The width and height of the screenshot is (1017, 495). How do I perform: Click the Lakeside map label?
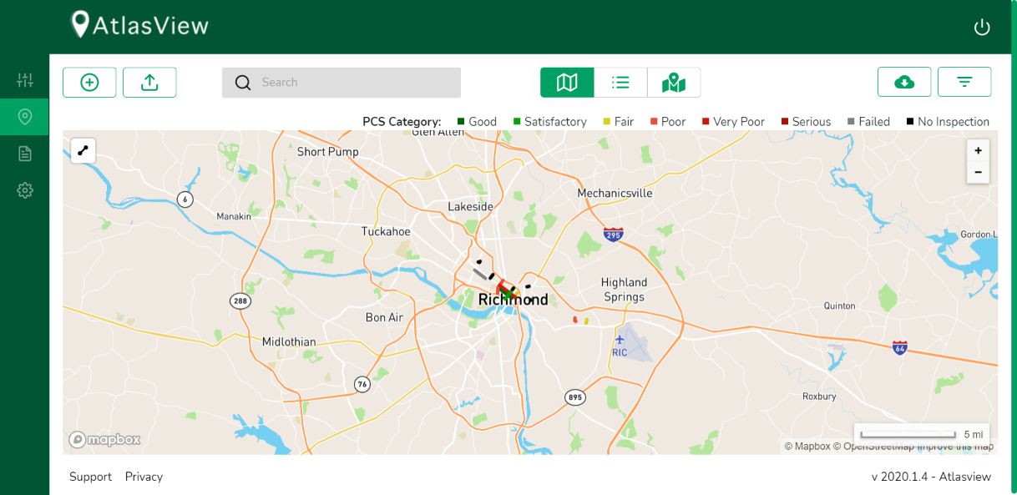click(x=470, y=206)
